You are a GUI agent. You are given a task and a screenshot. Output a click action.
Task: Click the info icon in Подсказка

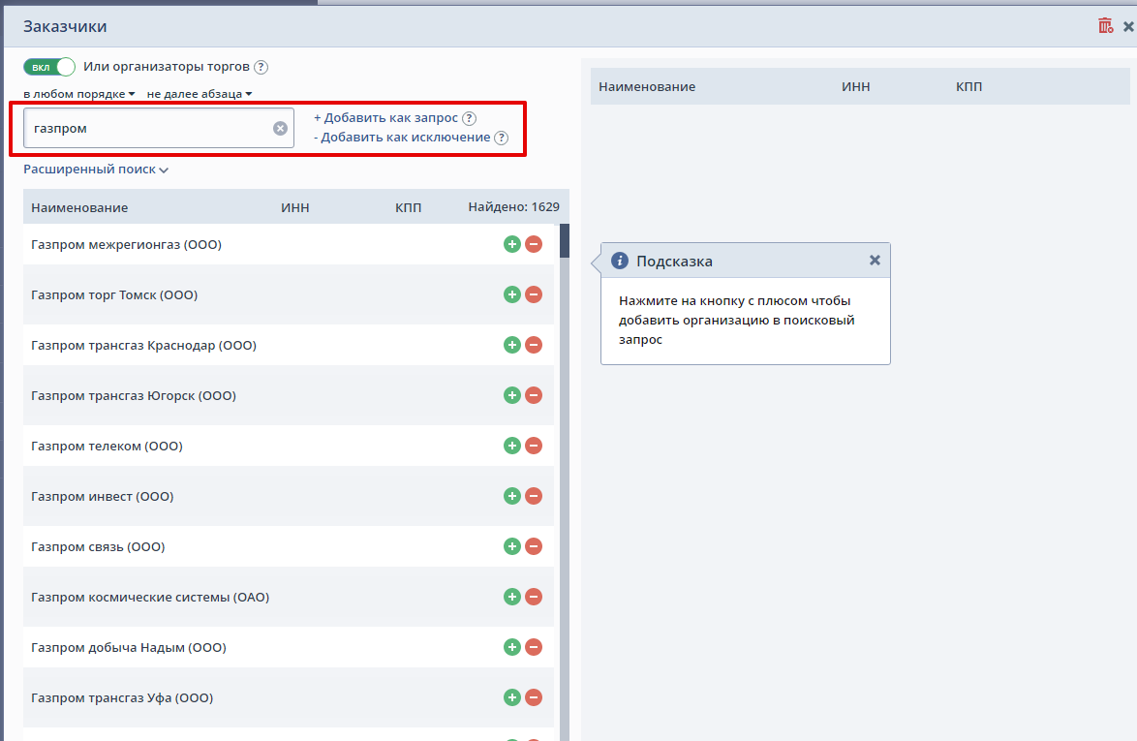619,261
